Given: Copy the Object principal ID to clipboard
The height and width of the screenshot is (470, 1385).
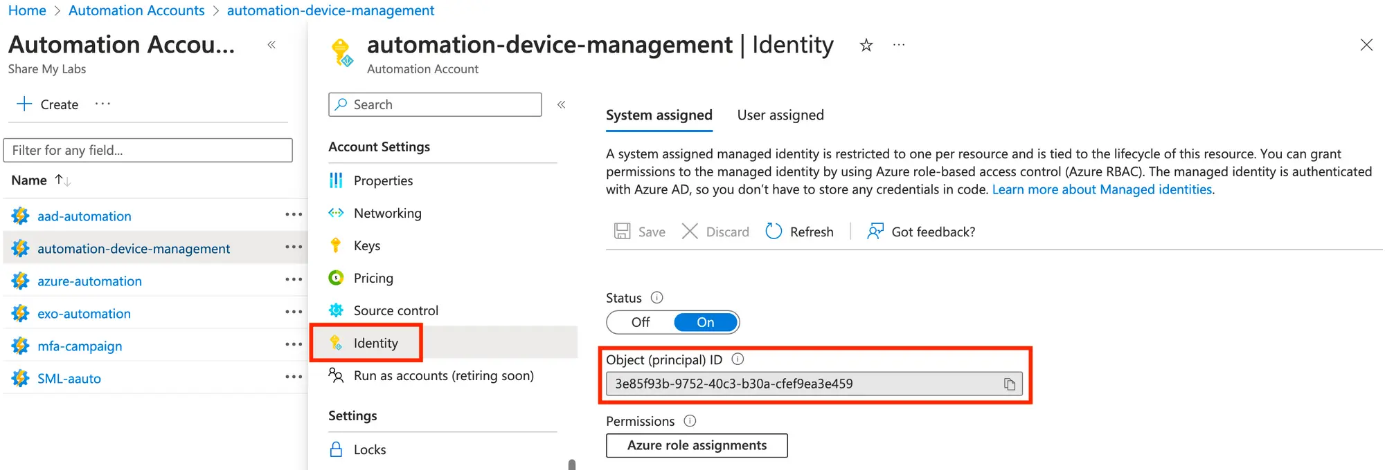Looking at the screenshot, I should point(1009,384).
